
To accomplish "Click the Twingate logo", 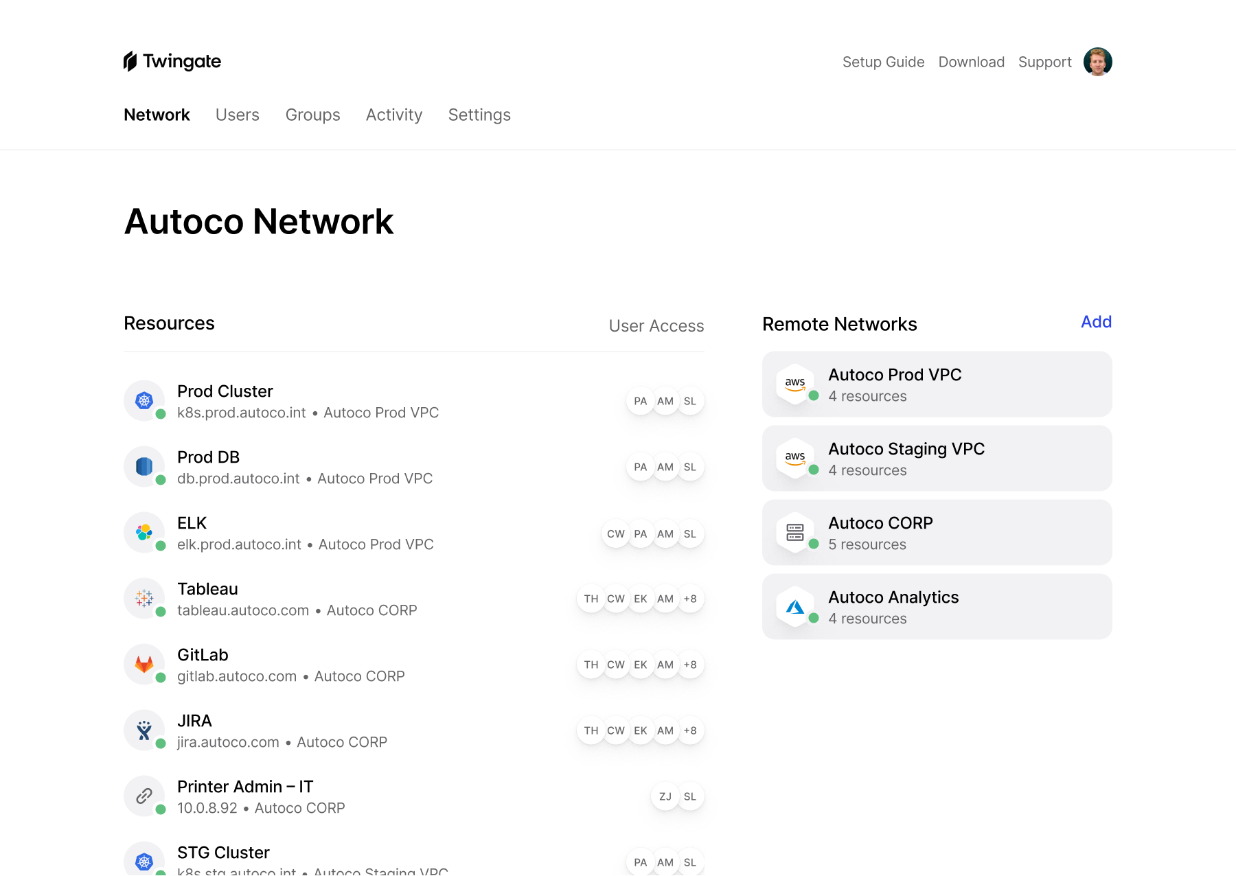I will point(172,61).
